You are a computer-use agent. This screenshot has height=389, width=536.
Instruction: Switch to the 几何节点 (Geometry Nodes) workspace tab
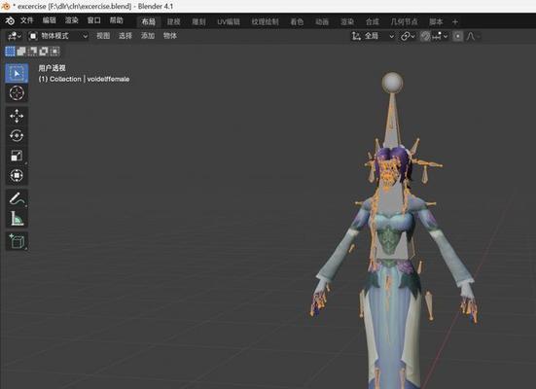tap(404, 21)
